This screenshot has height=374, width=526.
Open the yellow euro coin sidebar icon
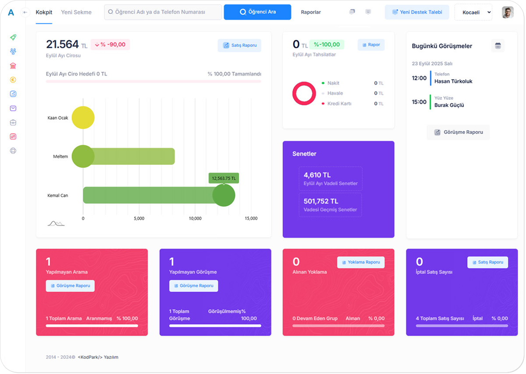pyautogui.click(x=13, y=80)
